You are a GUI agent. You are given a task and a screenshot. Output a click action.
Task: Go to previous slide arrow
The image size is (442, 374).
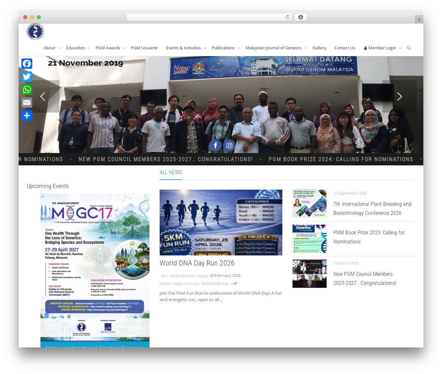coord(42,97)
